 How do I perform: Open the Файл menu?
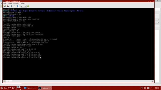click(x=5, y=3)
